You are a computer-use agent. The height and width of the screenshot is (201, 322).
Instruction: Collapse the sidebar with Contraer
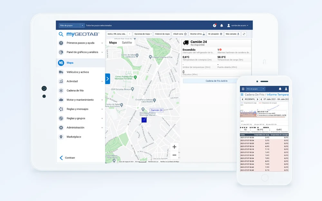67,158
